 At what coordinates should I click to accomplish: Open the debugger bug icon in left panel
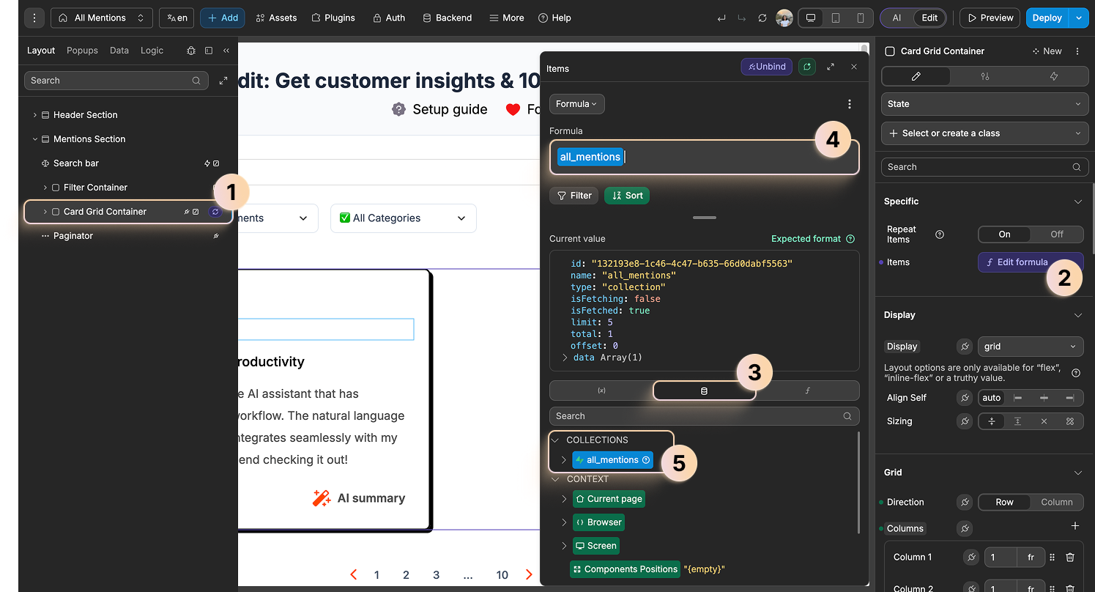point(191,51)
